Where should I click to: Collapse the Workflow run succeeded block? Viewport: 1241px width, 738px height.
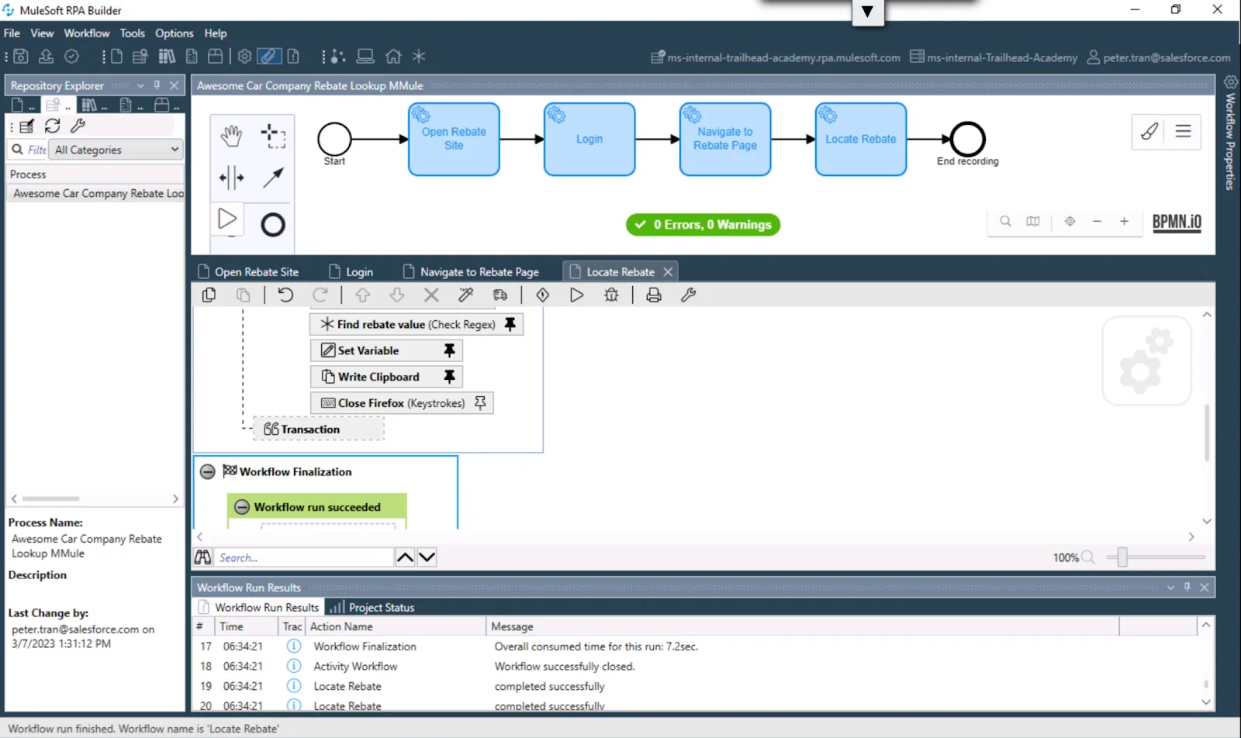[242, 507]
